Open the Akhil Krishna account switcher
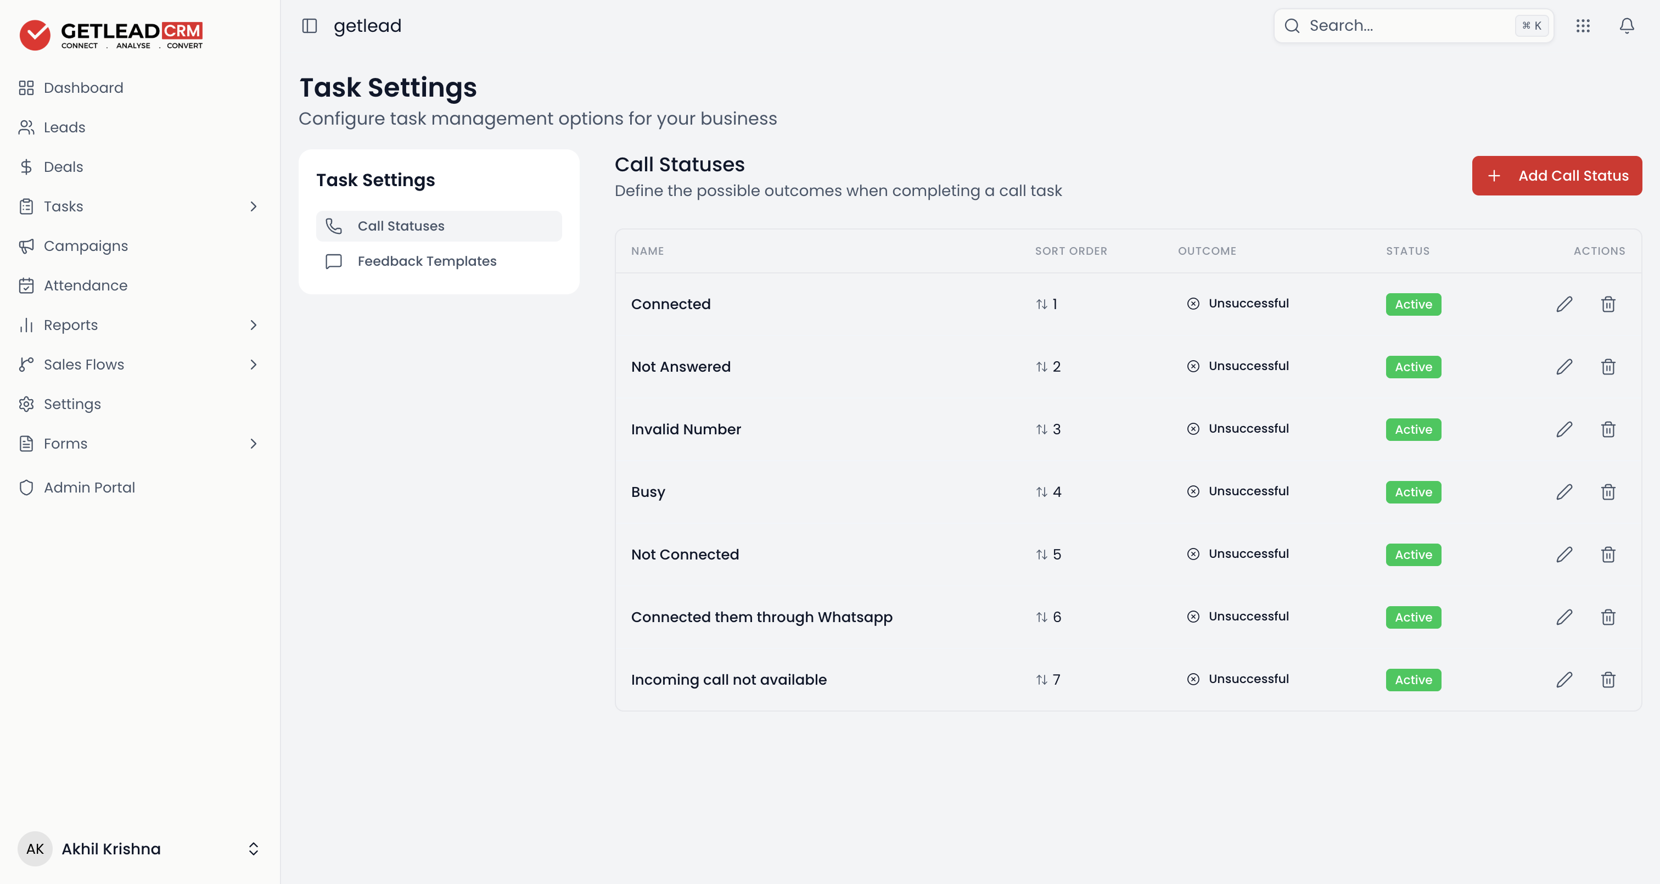This screenshot has width=1660, height=884. coord(138,848)
